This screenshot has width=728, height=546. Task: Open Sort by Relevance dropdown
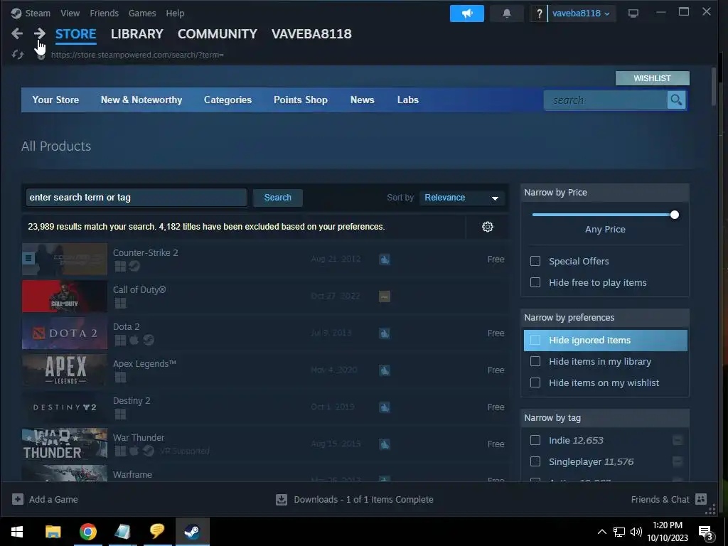pyautogui.click(x=461, y=198)
